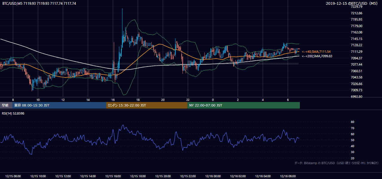Viewport: 382px width, 179px height.
Task: Select the 200 SMA label 7099.83
Action: tap(317, 56)
